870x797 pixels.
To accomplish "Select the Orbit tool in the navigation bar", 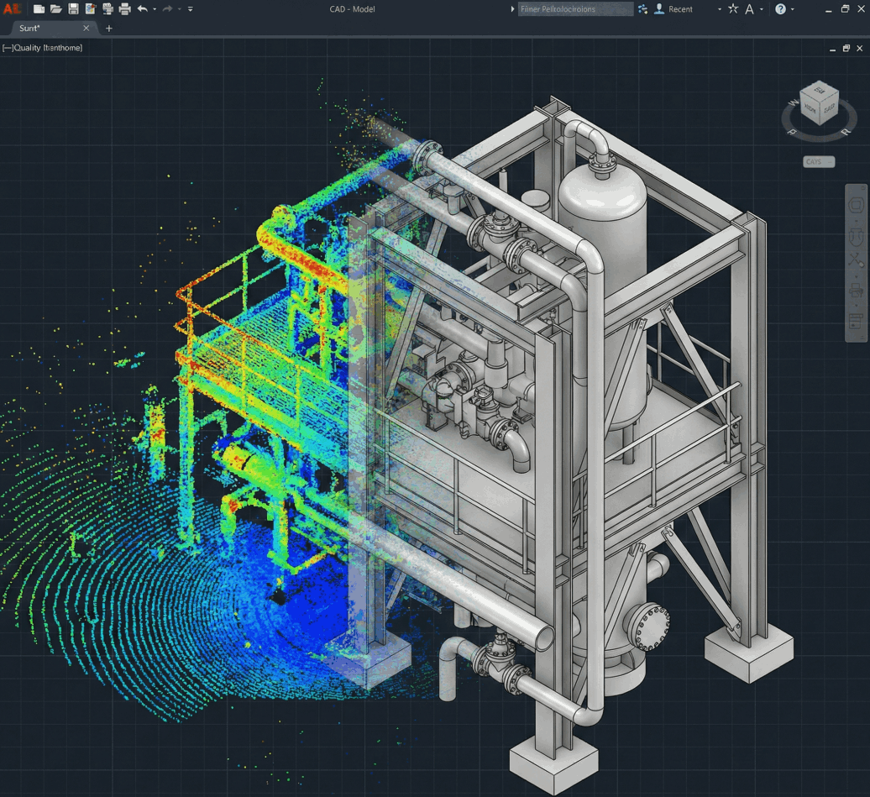I will 857,259.
